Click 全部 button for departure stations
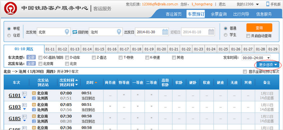Image resolution: width=283 pixels, height=130 pixels. point(31,64)
